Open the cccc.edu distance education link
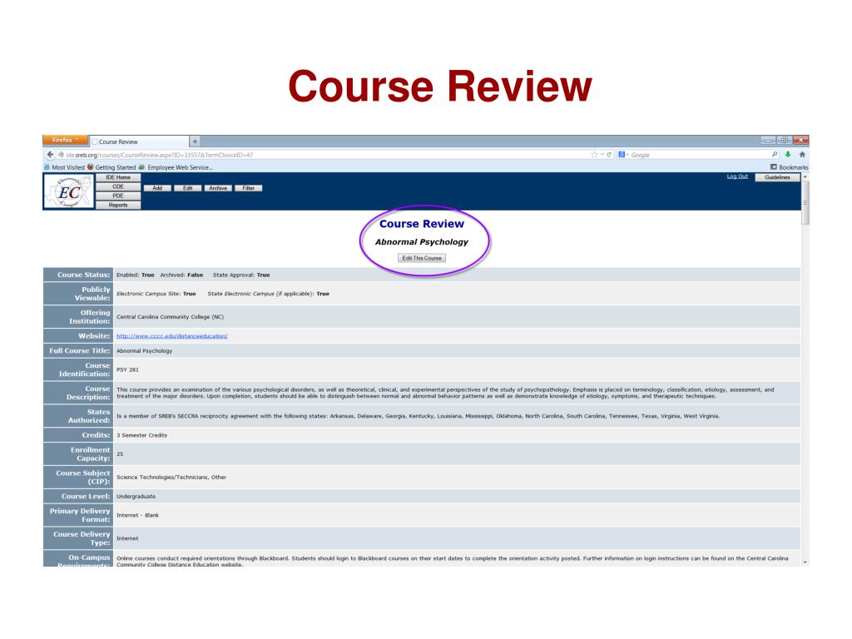 click(171, 336)
